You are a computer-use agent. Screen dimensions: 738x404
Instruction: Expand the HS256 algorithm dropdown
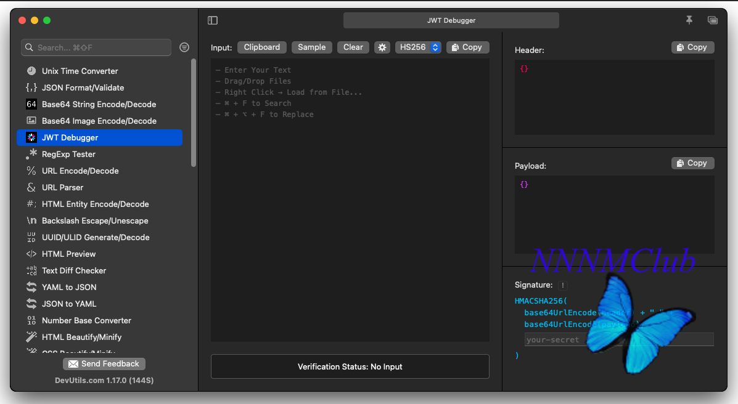[x=418, y=47]
